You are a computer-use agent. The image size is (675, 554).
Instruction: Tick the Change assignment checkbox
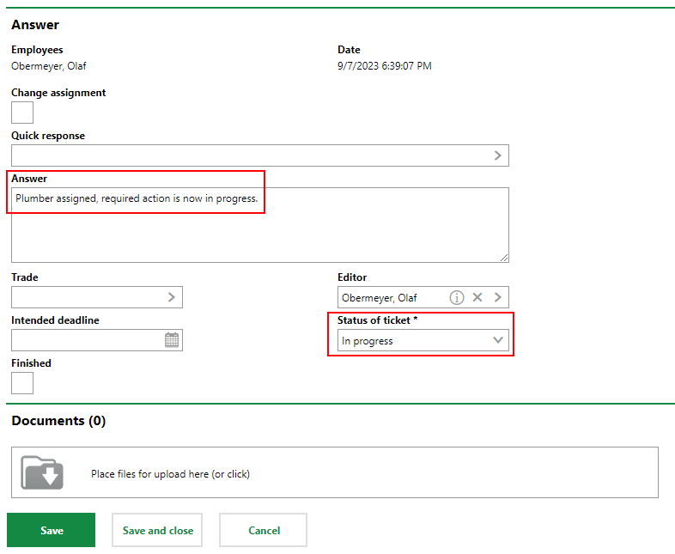tap(22, 113)
